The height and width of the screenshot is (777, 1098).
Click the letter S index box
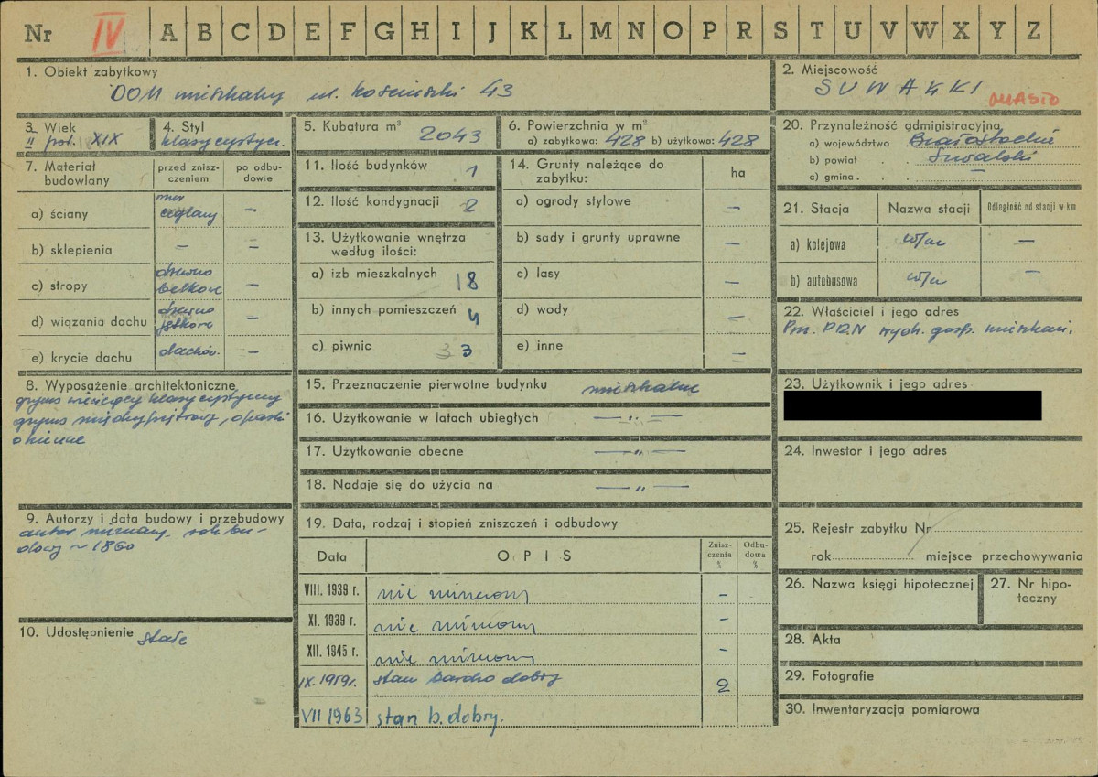point(780,32)
